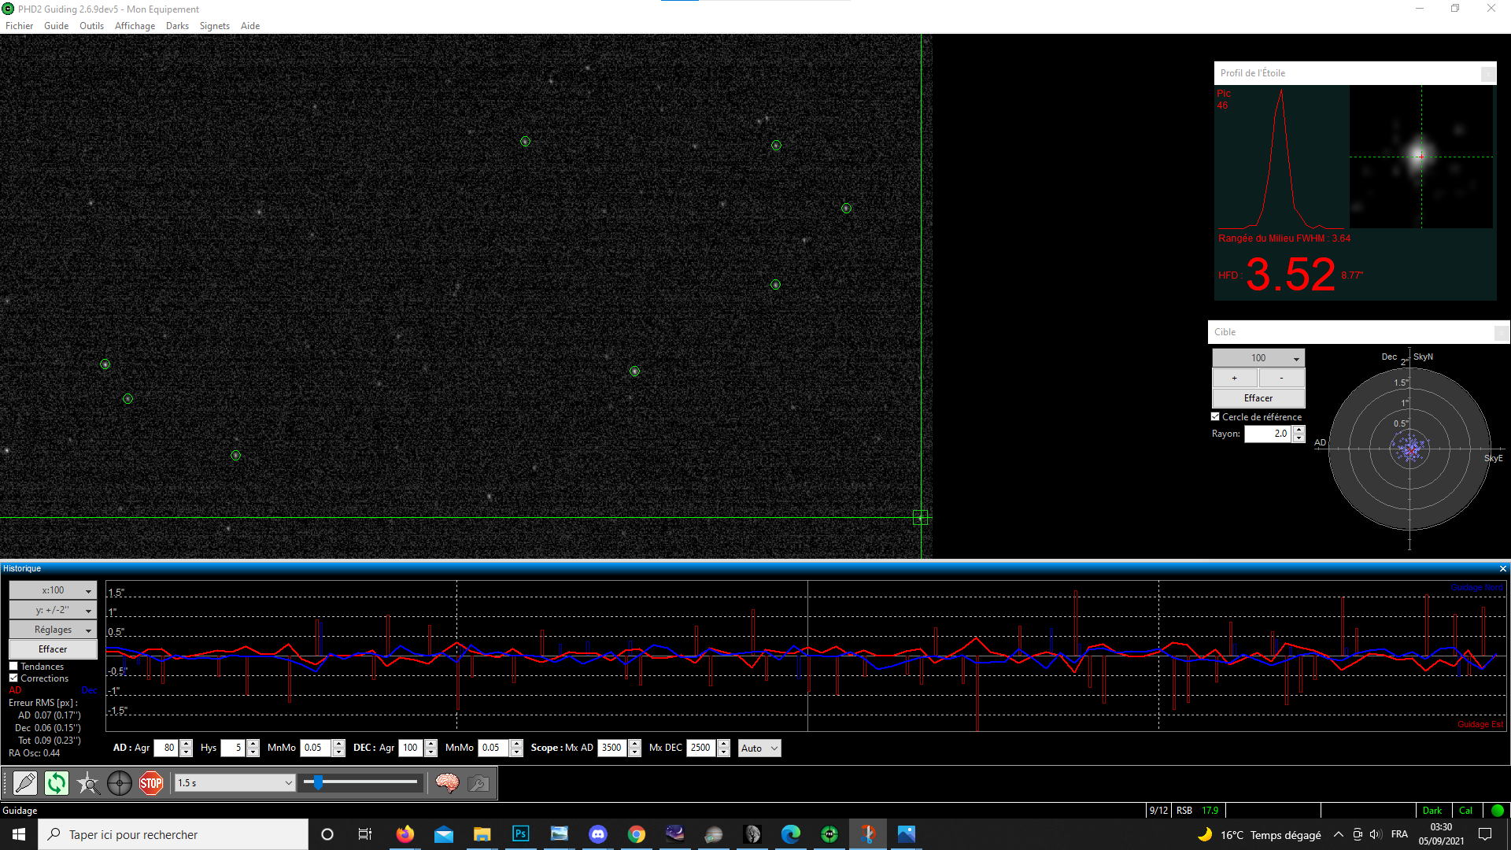Click the Mx DEC 2500 field

tap(701, 748)
